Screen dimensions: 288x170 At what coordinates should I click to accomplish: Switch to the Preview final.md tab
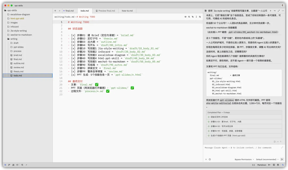(x=106, y=11)
